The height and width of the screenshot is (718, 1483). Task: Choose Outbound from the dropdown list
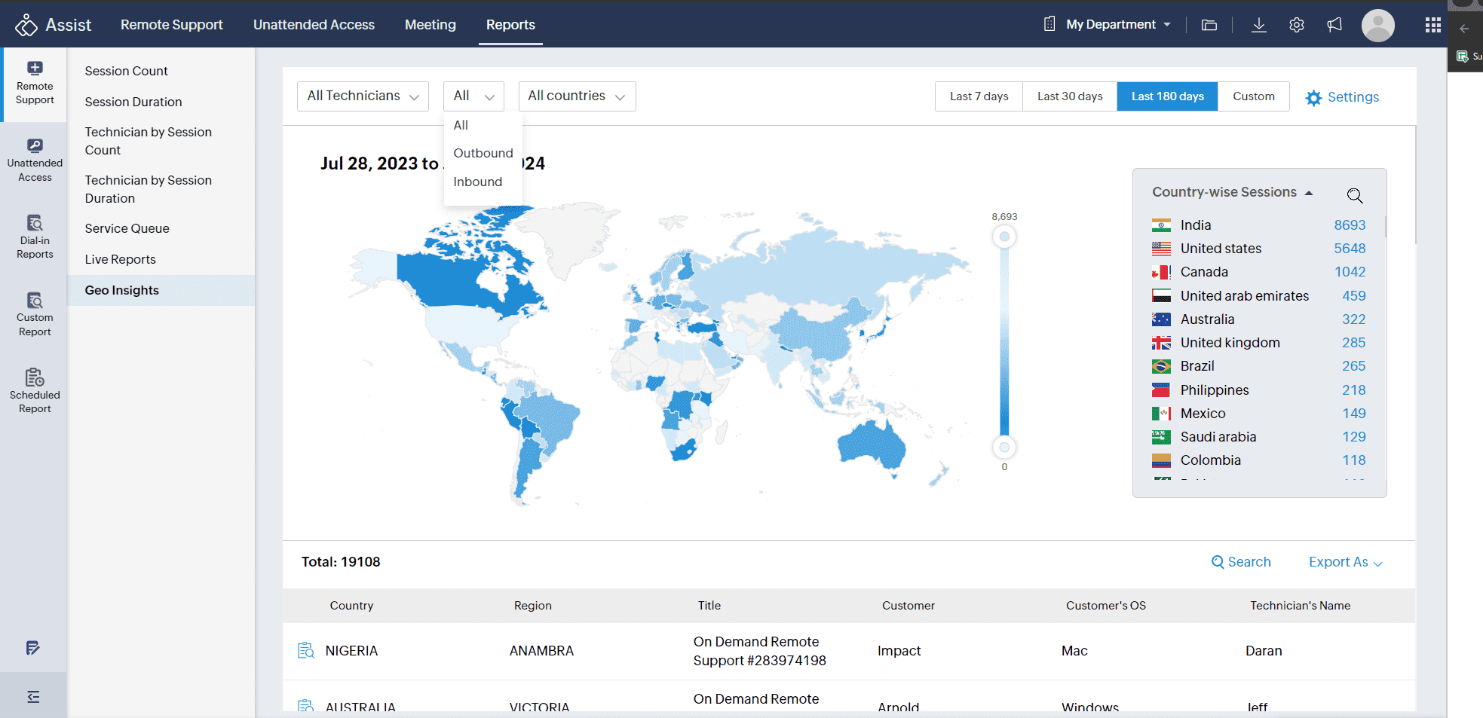(x=483, y=153)
